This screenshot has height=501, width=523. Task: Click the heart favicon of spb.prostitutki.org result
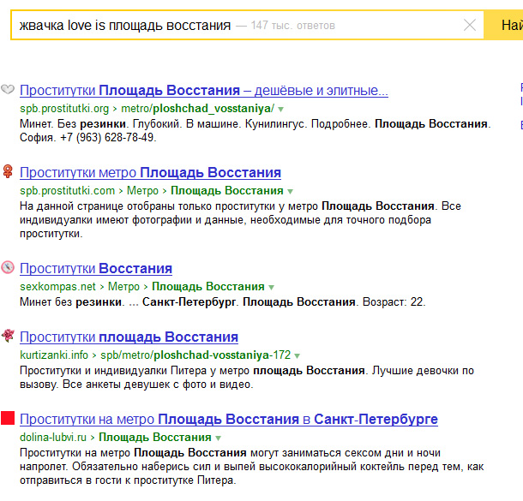pyautogui.click(x=8, y=89)
